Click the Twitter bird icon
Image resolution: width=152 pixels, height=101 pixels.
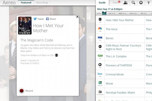pos(35,19)
